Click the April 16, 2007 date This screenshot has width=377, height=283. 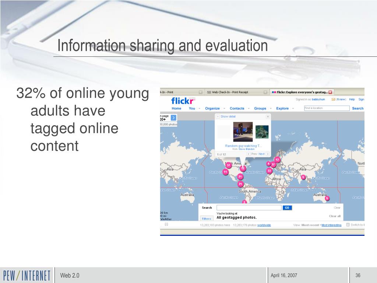point(284,275)
